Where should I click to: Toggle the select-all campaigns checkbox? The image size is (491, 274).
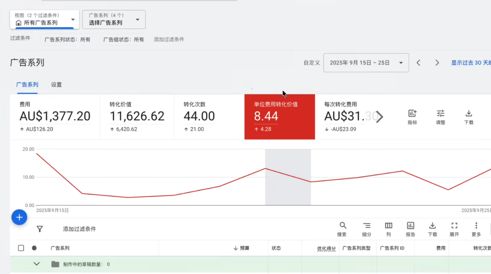(21, 248)
